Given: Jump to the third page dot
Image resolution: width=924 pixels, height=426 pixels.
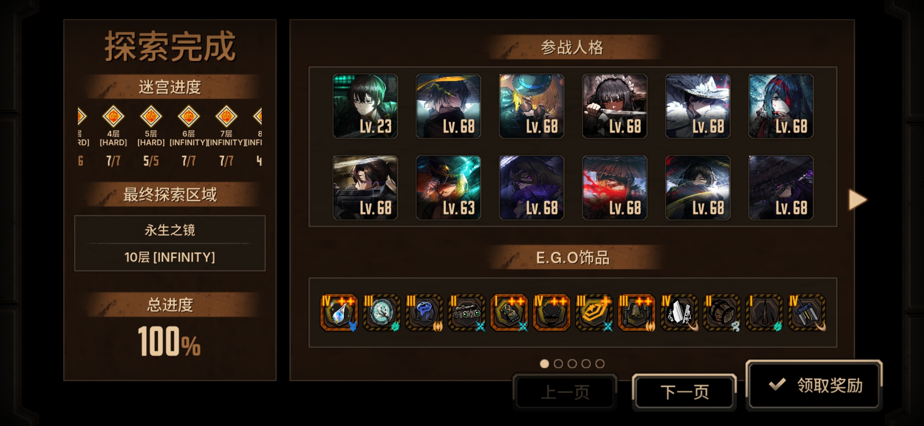Looking at the screenshot, I should (572, 364).
